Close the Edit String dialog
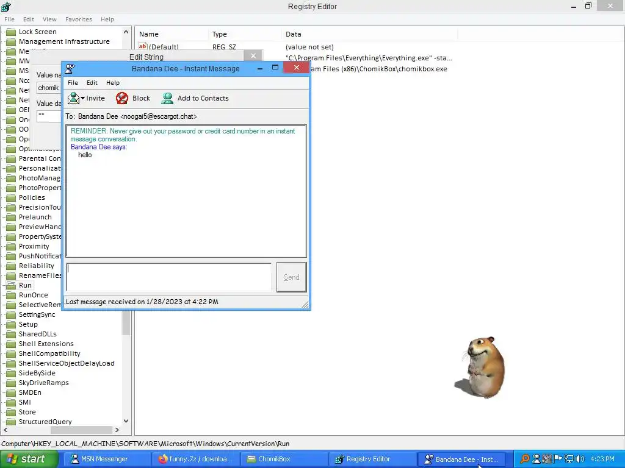The width and height of the screenshot is (625, 468). (x=253, y=55)
